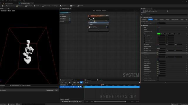This screenshot has height=105, width=188.
Task: Select the Grid3D_Gas_Master_Emitter timeline track
Action: (x=72, y=87)
